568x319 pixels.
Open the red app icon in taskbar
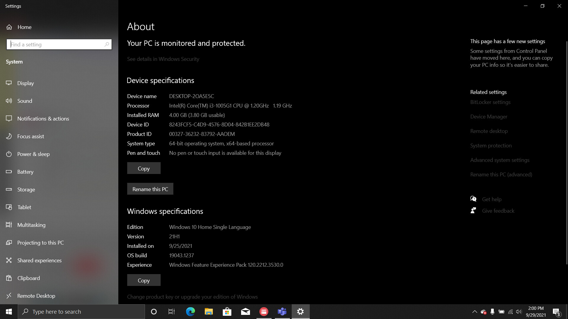pos(264,312)
